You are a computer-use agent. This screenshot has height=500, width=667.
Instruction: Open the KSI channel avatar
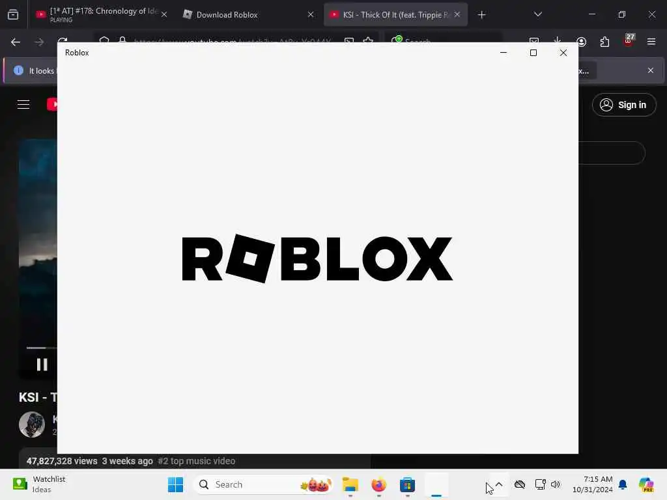tap(32, 424)
